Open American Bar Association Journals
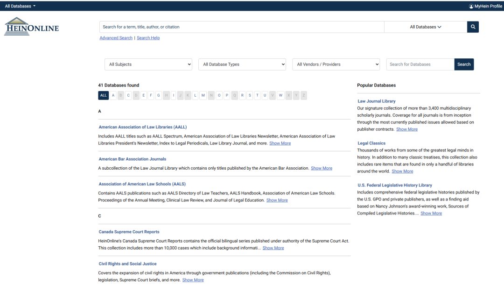504x285 pixels. point(133,159)
